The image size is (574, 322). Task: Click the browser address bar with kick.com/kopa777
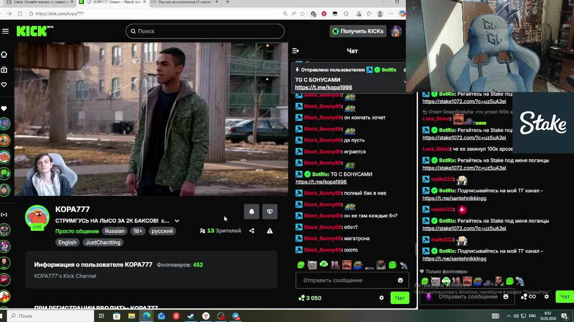(152, 14)
